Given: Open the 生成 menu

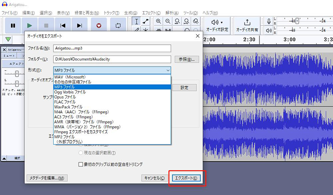Looking at the screenshot, I should [131, 13].
